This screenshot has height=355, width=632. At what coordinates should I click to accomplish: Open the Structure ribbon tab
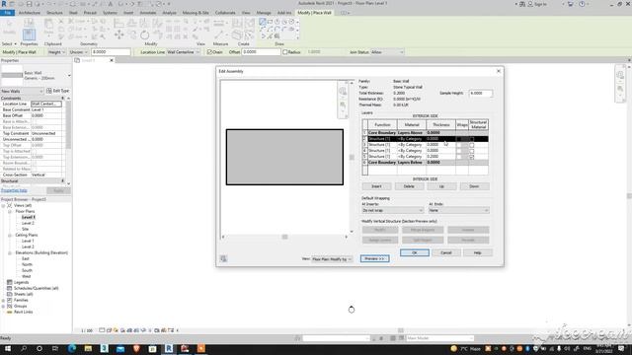(x=54, y=13)
